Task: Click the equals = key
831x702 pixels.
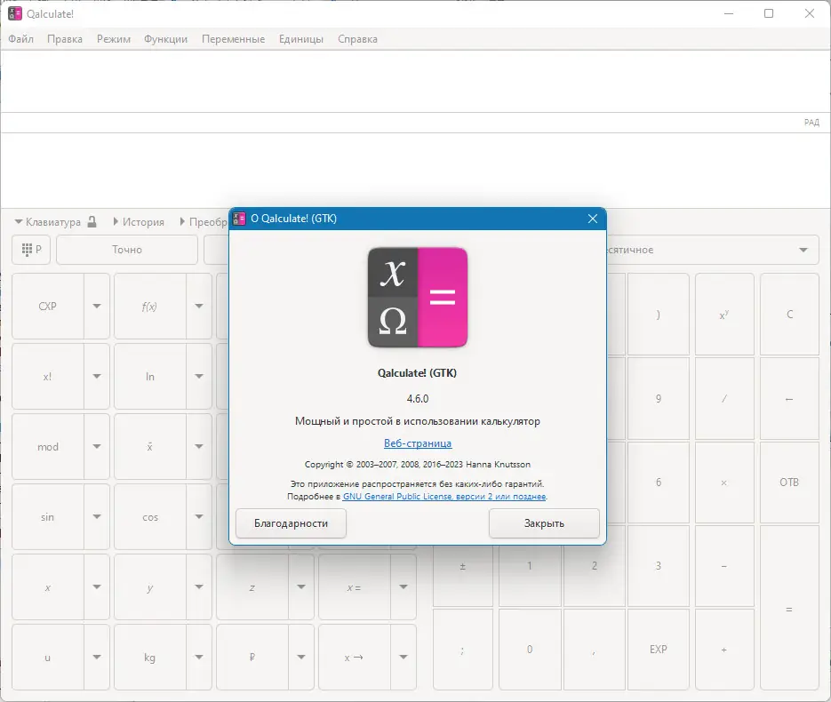Action: [x=789, y=608]
